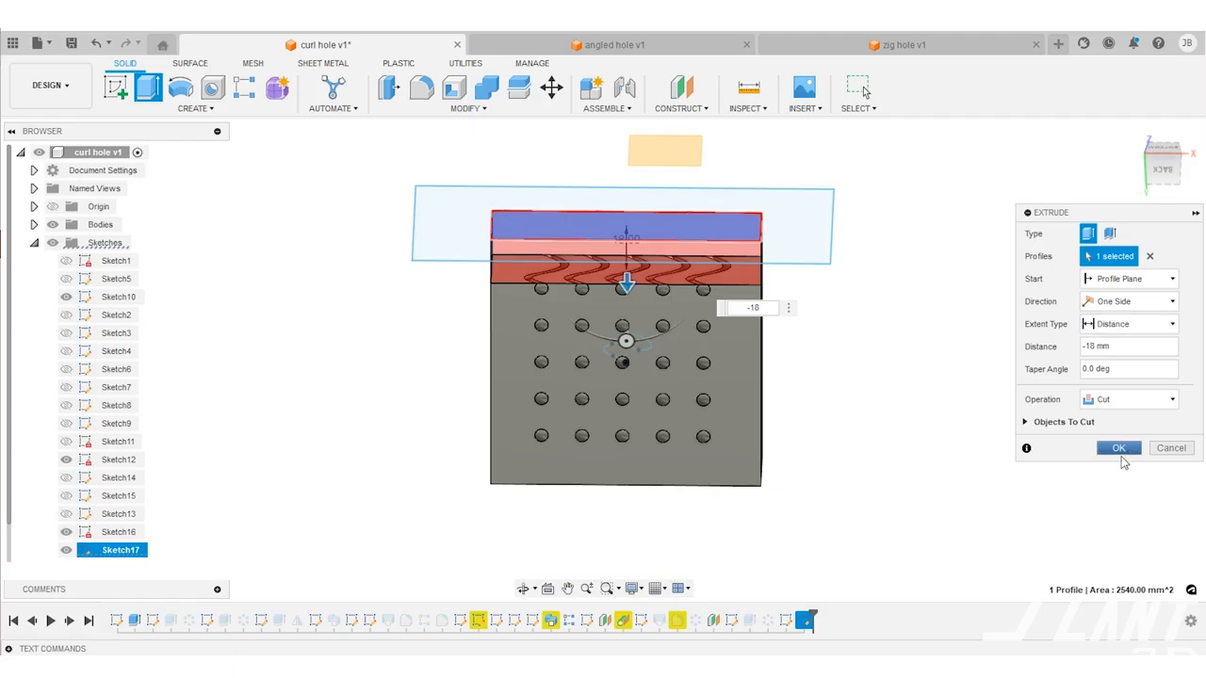Open timeline settings gear icon
The image size is (1206, 678).
[x=1191, y=621]
